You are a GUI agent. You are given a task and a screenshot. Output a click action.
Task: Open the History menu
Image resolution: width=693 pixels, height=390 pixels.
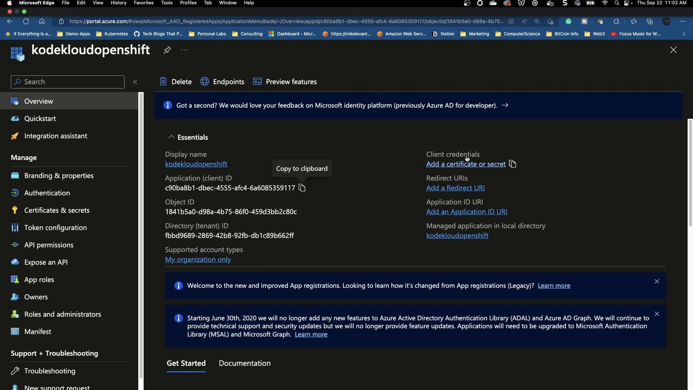(118, 3)
